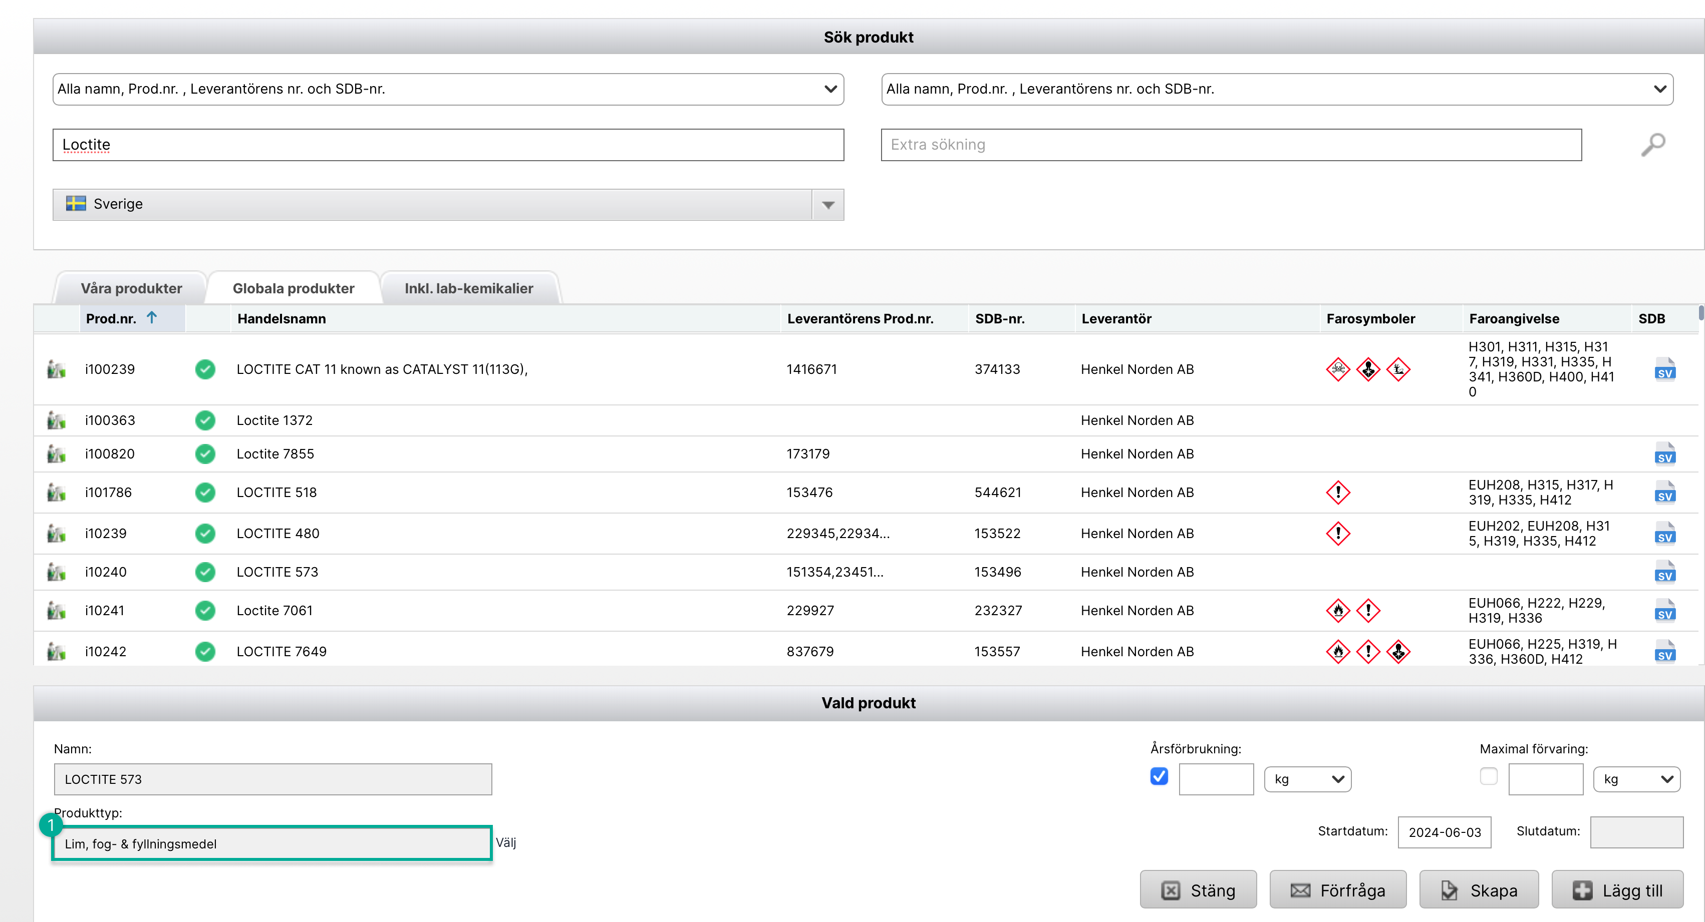Switch to Inkl. lab-kemikalier tab
This screenshot has width=1705, height=922.
pos(469,288)
